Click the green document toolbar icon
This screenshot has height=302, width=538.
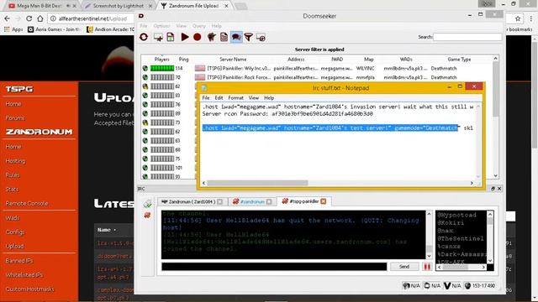click(171, 37)
